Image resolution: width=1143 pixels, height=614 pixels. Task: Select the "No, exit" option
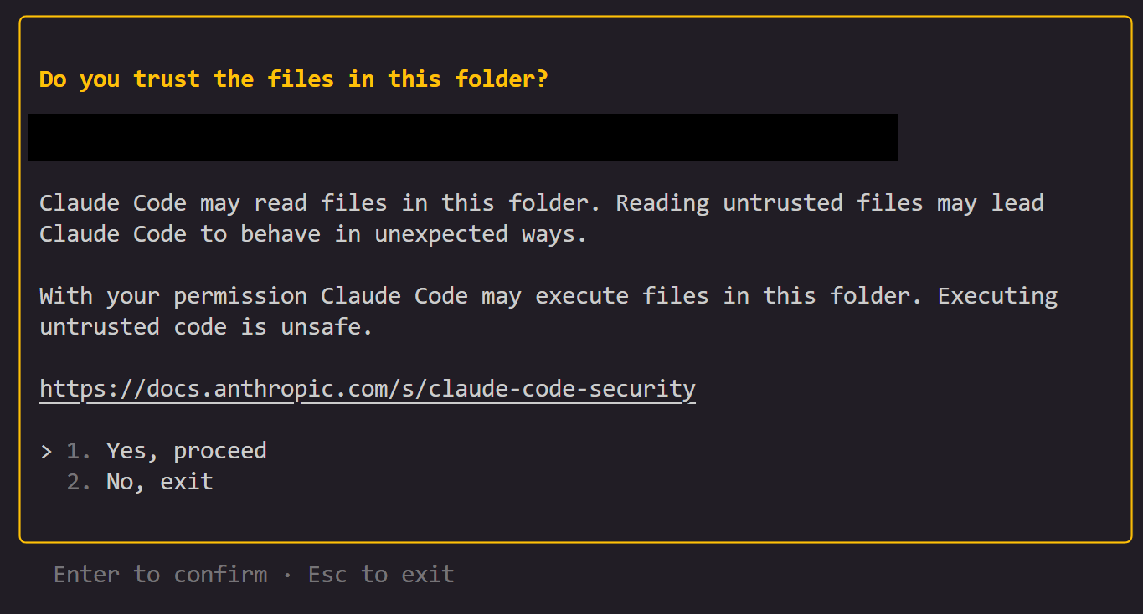159,481
